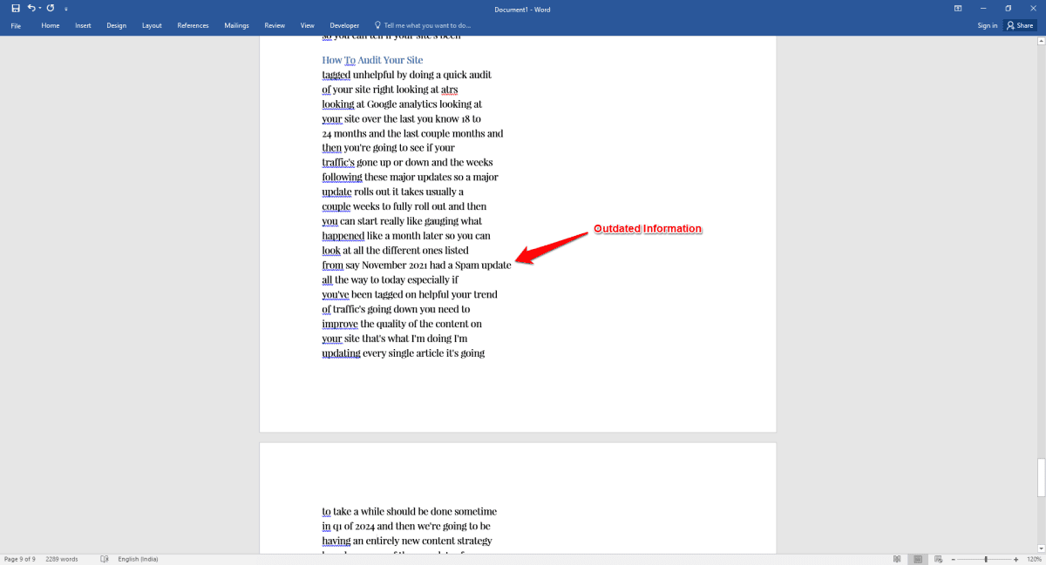Undo the last action

[x=31, y=8]
